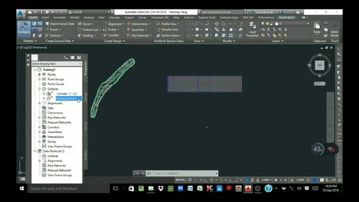Select the Assemblies tree item
The image size is (359, 202).
click(x=54, y=132)
